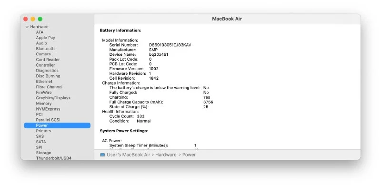Select SATA in the sidebar

(x=41, y=142)
